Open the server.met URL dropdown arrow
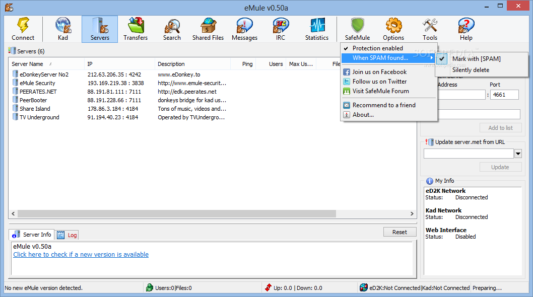This screenshot has height=297, width=533. click(518, 154)
